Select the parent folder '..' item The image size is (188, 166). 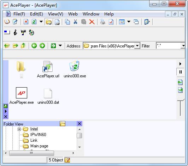[x=21, y=69]
